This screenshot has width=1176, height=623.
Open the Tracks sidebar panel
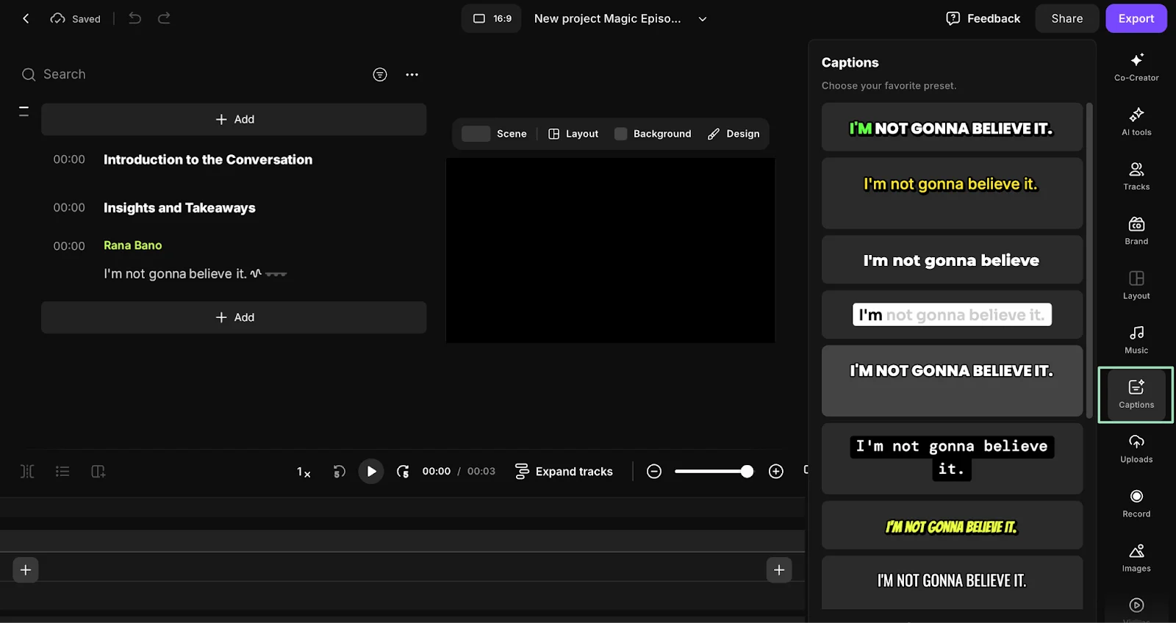tap(1136, 176)
